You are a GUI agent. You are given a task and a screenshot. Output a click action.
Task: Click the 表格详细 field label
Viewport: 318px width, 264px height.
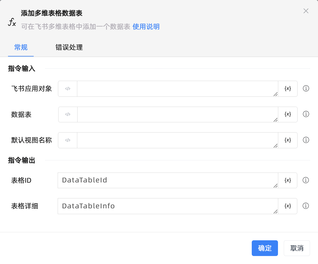tap(25, 206)
